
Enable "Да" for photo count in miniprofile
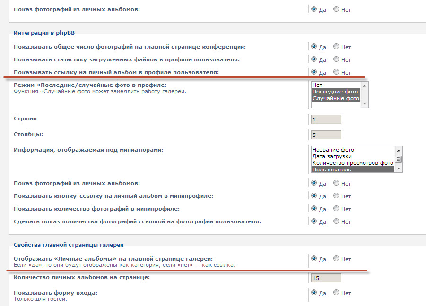(x=314, y=208)
